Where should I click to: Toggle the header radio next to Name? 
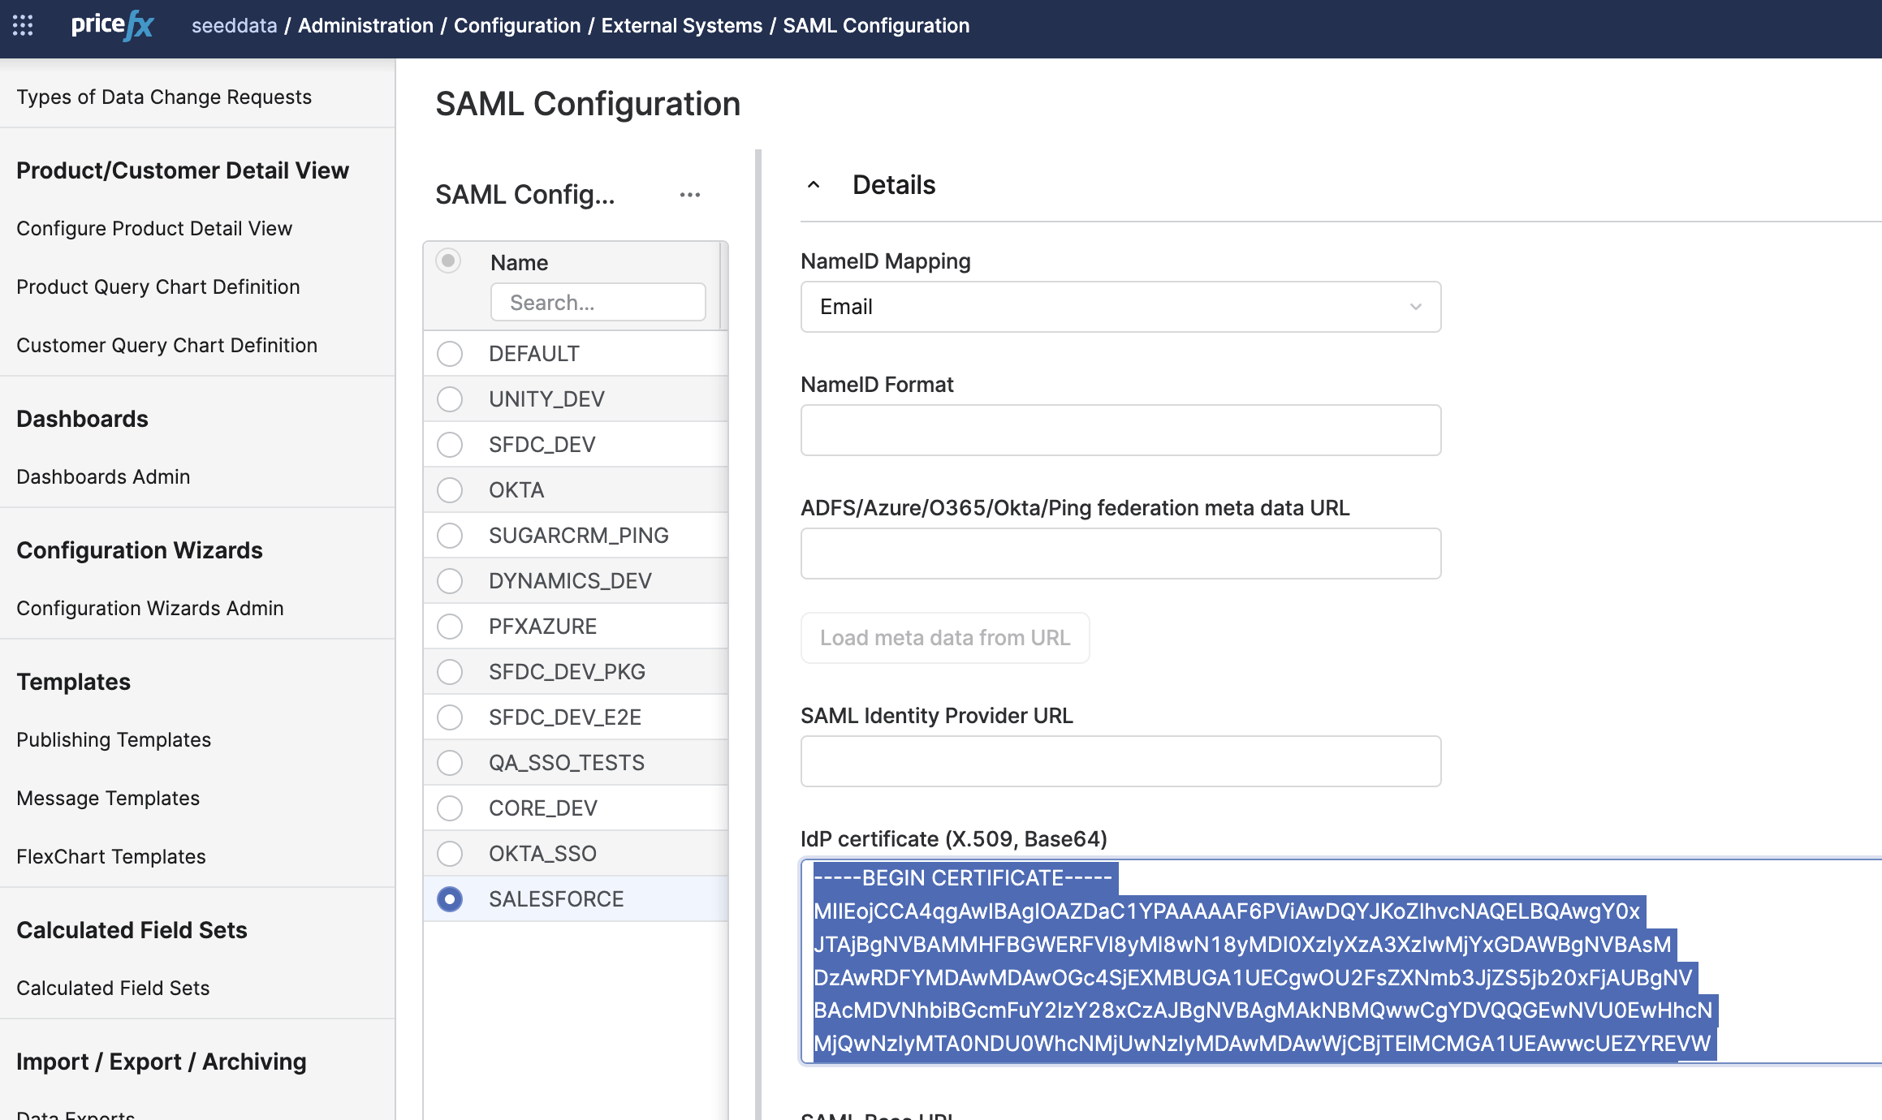coord(448,261)
